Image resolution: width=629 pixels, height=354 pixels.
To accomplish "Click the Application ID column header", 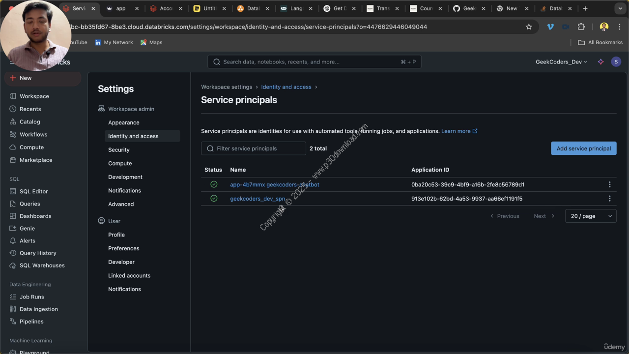I will coord(430,170).
